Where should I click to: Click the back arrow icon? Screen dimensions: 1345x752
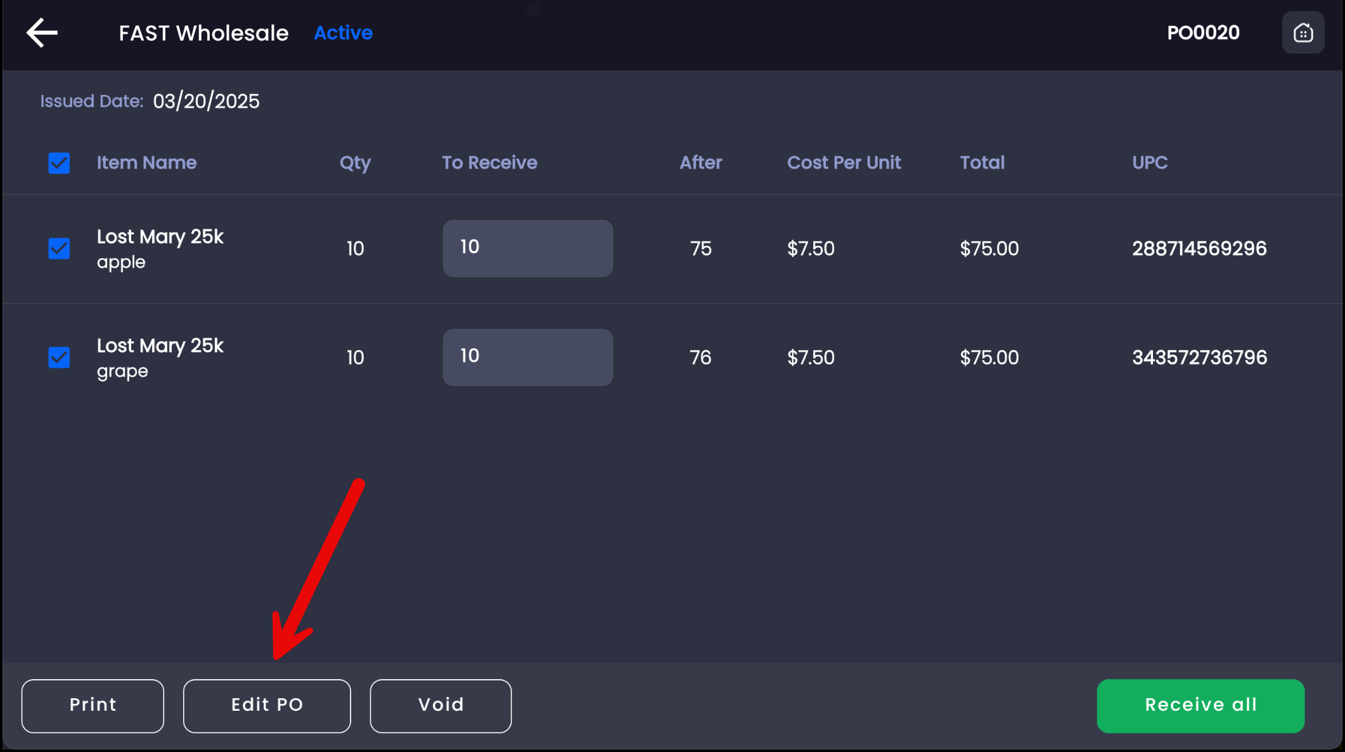[x=42, y=33]
